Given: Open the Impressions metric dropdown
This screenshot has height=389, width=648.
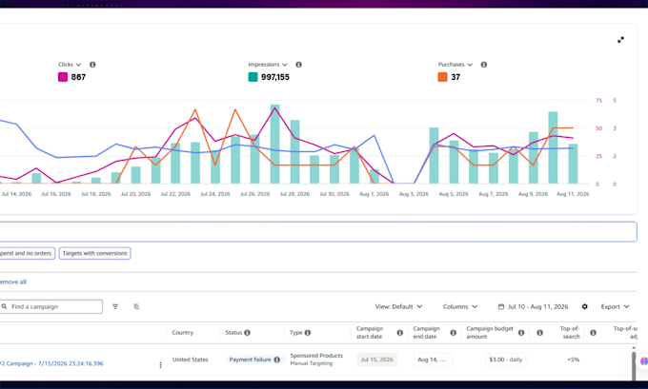Looking at the screenshot, I should [268, 65].
